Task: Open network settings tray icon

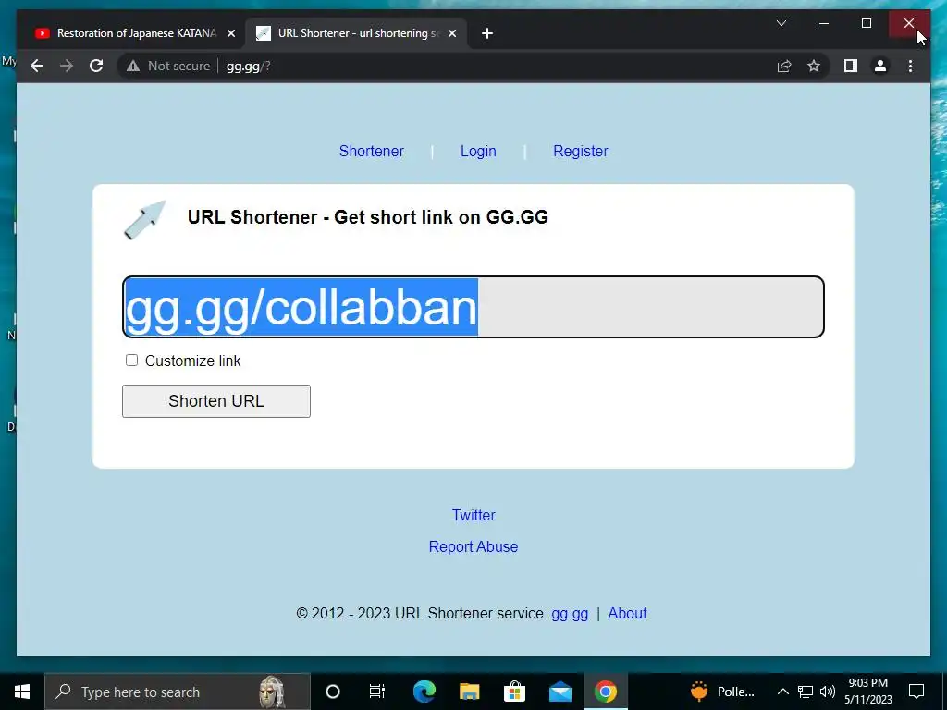Action: click(806, 692)
